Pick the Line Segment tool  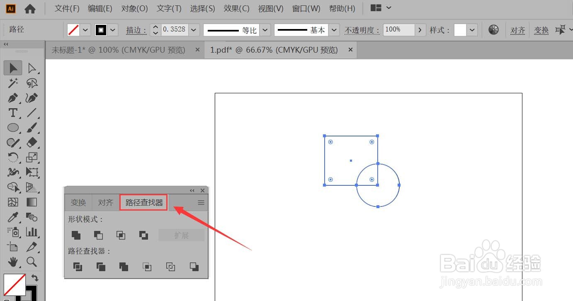[32, 113]
